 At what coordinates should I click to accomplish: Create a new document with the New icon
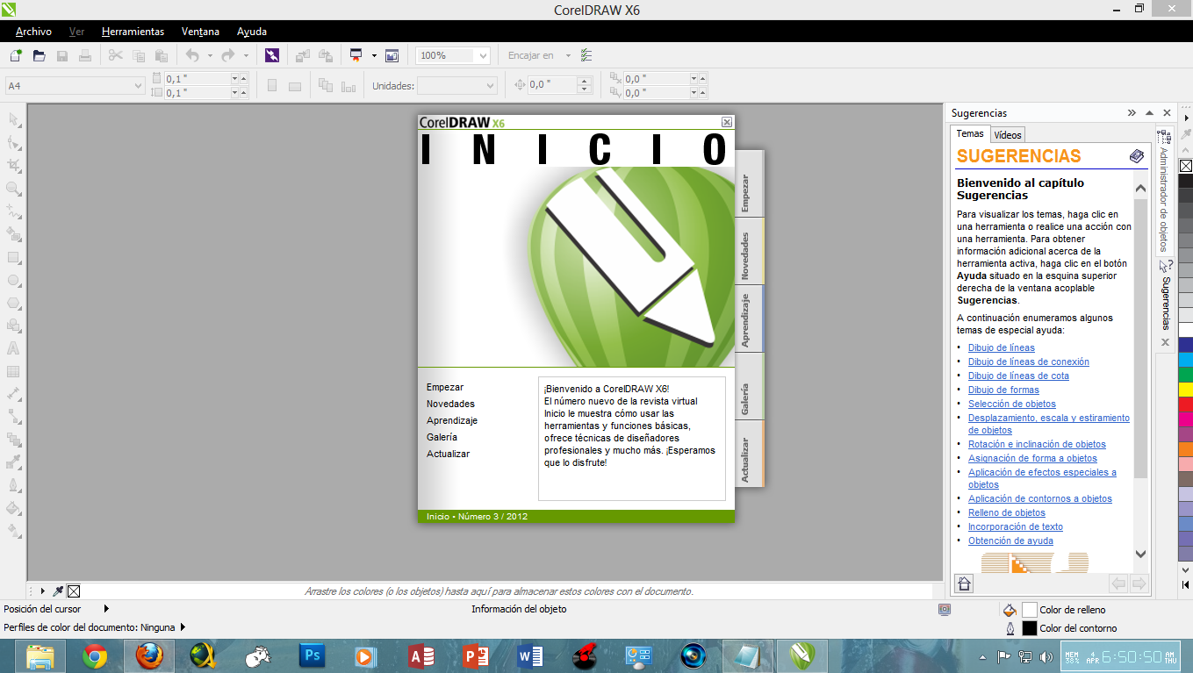16,55
